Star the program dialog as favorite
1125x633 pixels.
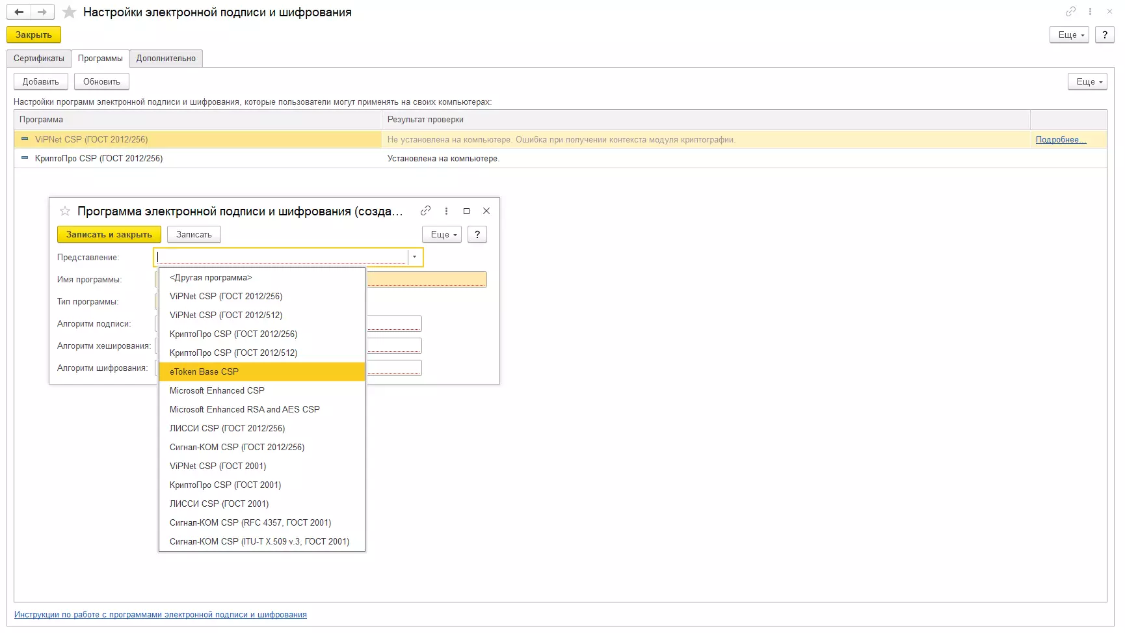(65, 211)
